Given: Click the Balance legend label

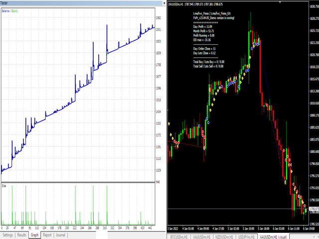Looking at the screenshot, I should (x=6, y=9).
